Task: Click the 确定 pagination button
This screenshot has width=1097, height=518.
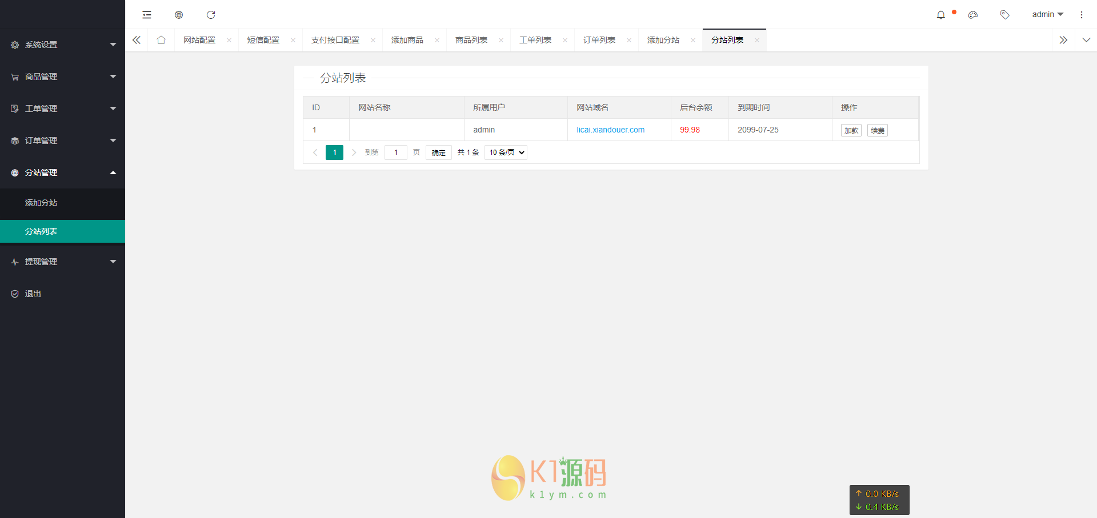Action: click(x=439, y=152)
